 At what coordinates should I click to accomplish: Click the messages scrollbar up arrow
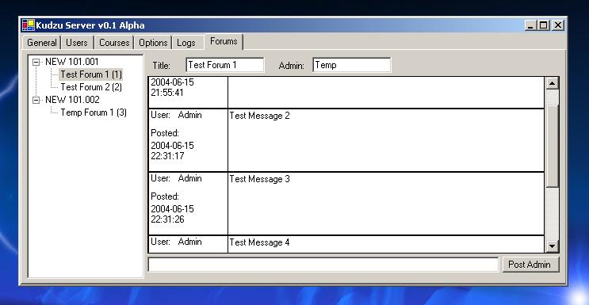[552, 83]
